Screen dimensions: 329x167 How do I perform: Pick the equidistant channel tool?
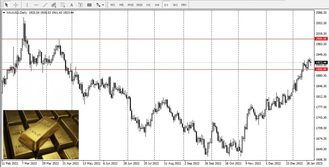54,5
